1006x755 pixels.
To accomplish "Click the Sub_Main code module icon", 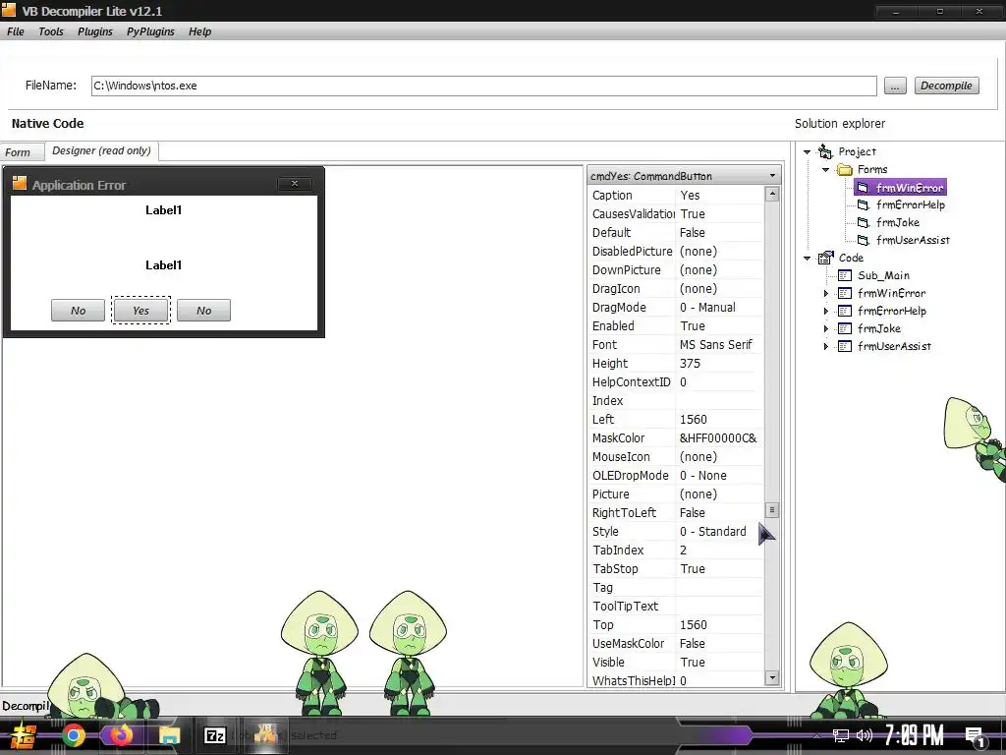I will pyautogui.click(x=845, y=275).
